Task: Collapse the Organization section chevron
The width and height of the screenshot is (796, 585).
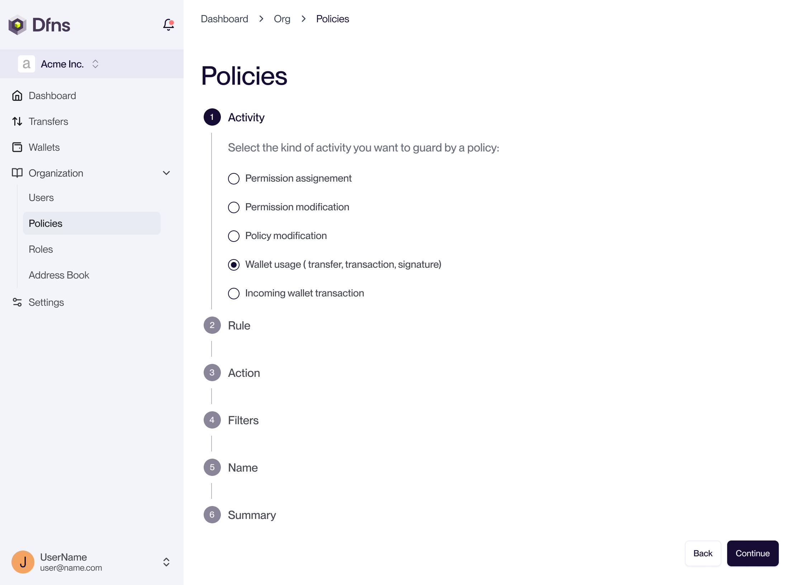Action: click(x=166, y=173)
